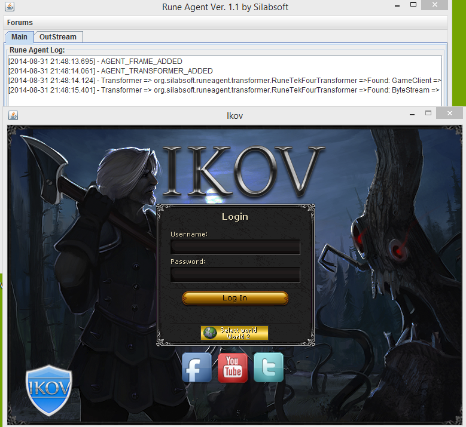
Task: Select log line Found: ByteStream
Action: [224, 90]
